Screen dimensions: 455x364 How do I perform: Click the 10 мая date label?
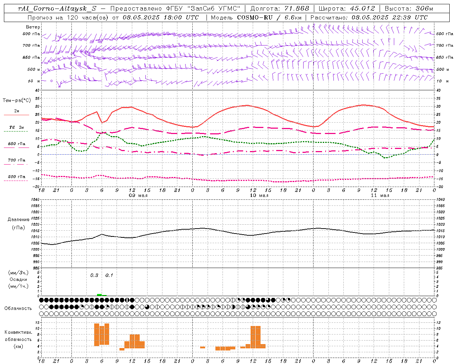(x=259, y=196)
